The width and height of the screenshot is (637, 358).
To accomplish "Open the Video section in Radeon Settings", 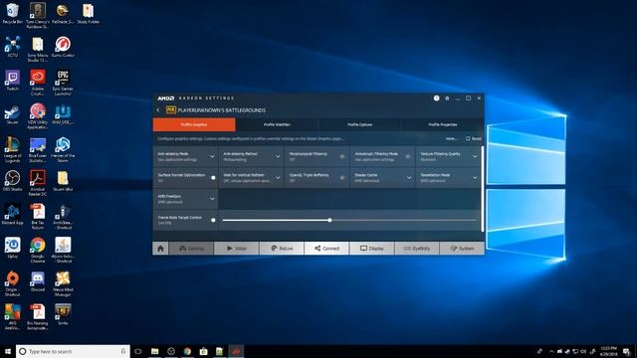I will click(x=236, y=249).
